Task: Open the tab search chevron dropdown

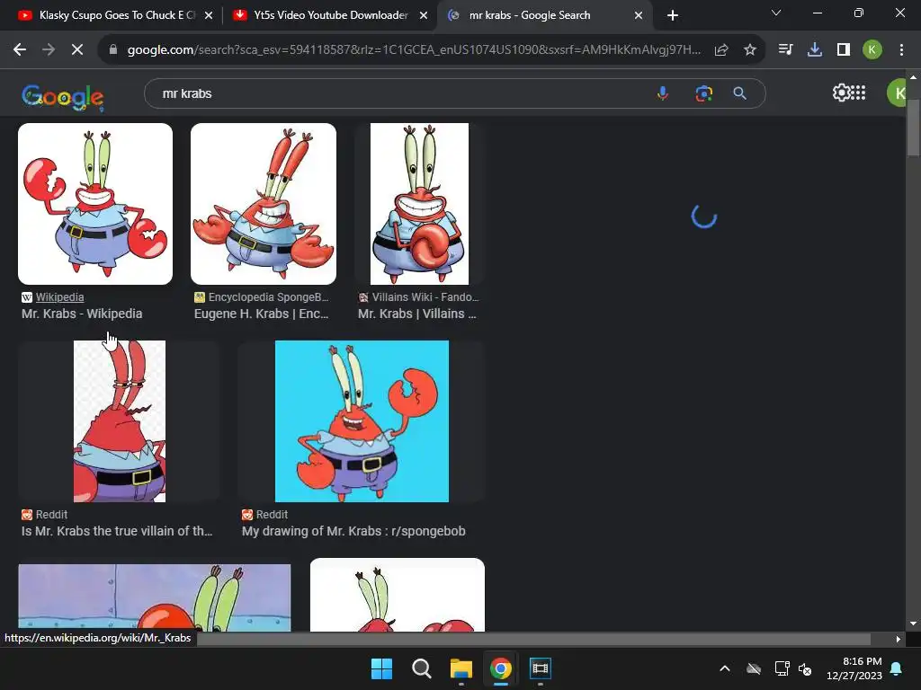Action: 776,13
